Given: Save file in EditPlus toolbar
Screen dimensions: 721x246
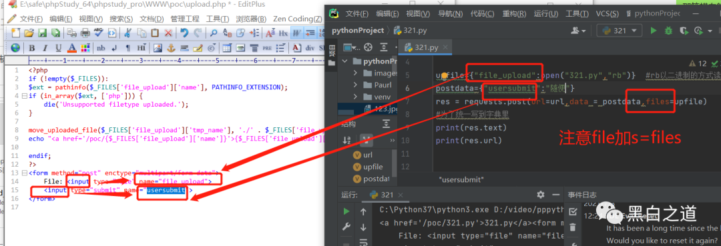Looking at the screenshot, I should pyautogui.click(x=42, y=33).
